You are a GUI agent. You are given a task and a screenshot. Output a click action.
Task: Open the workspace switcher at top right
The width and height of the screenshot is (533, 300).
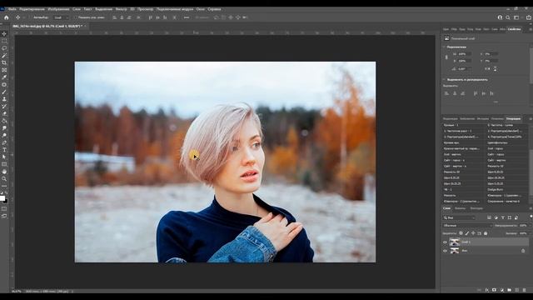coord(516,17)
